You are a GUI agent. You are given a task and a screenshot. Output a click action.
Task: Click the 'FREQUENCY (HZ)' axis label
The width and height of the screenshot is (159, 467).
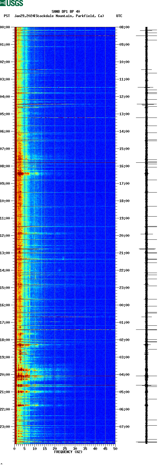click(x=68, y=452)
